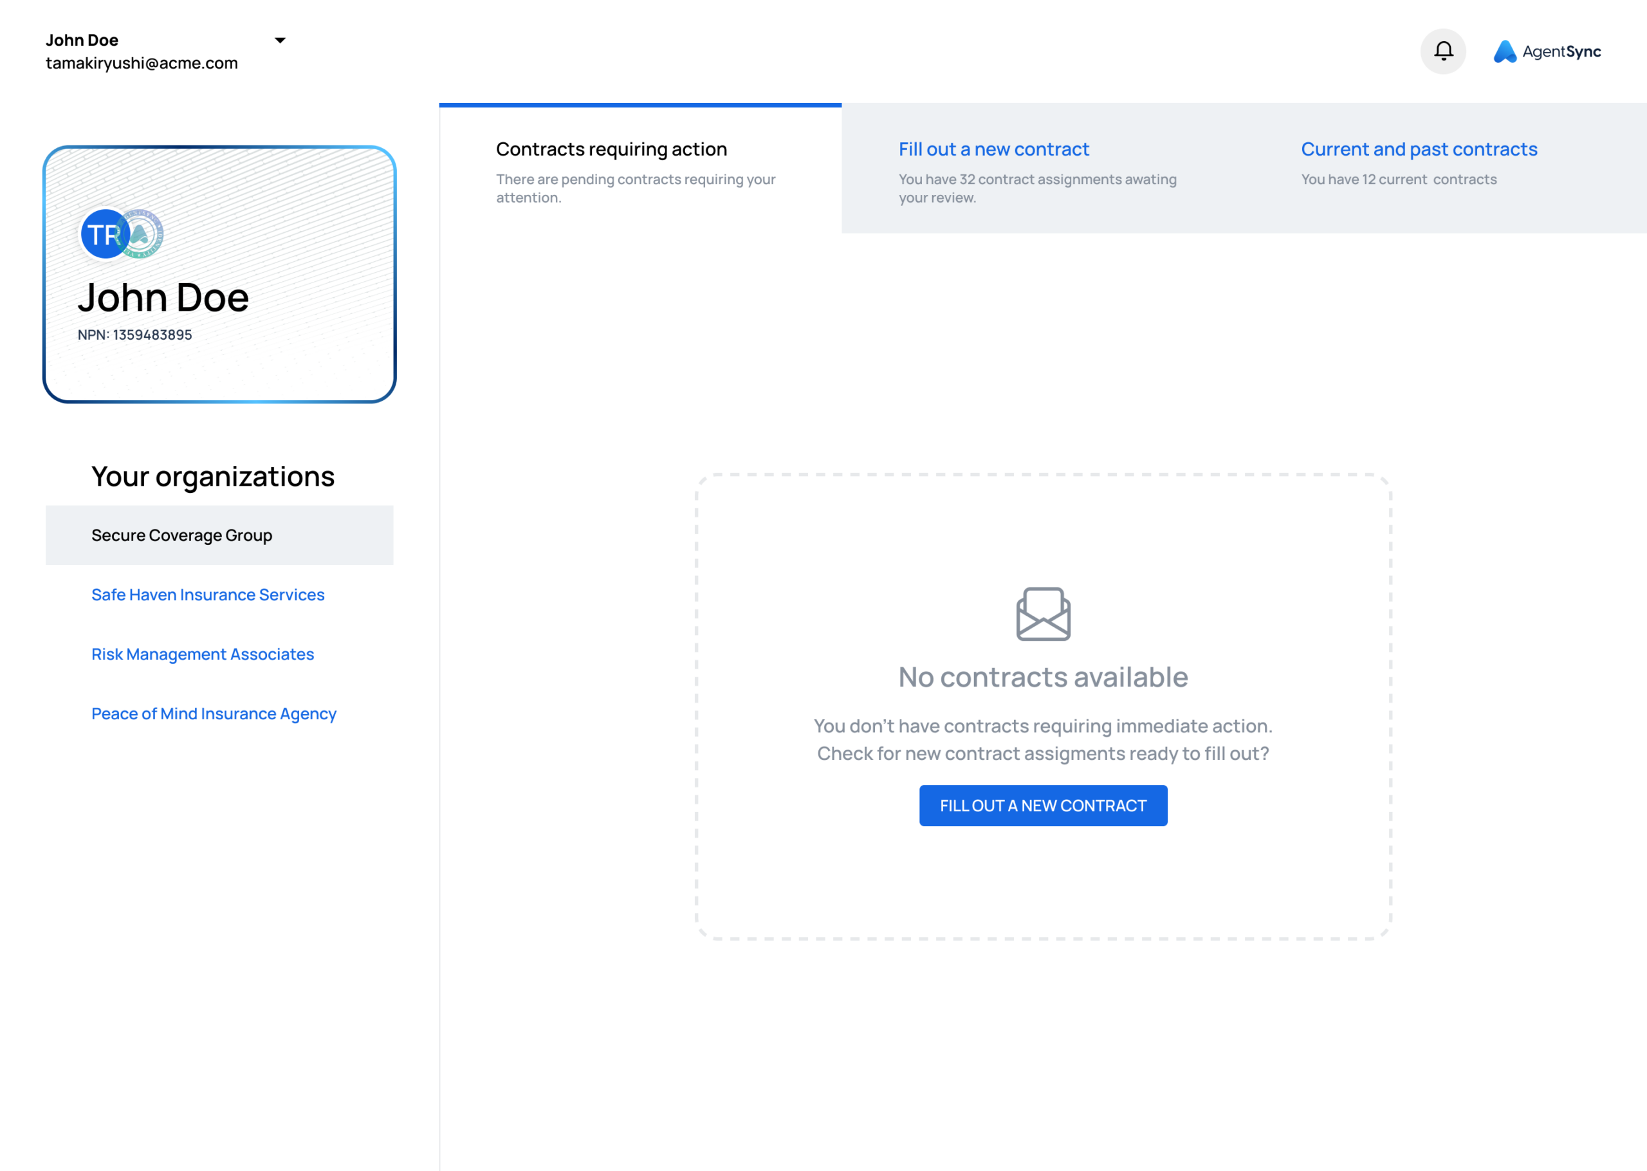Open Safe Haven Insurance Services link
Viewport: 1647px width, 1171px height.
[x=208, y=595]
